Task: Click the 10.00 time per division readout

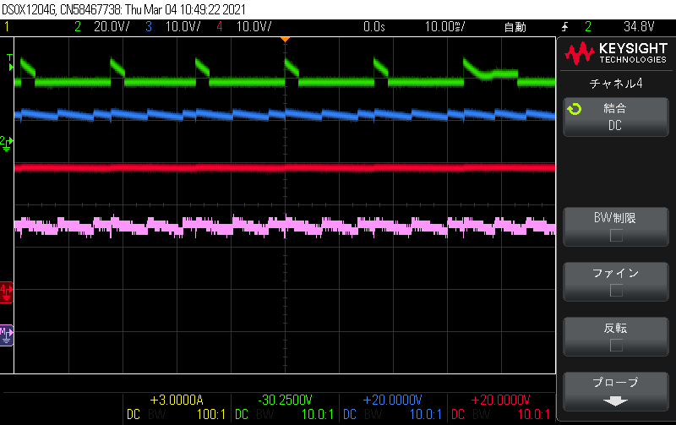Action: [445, 27]
